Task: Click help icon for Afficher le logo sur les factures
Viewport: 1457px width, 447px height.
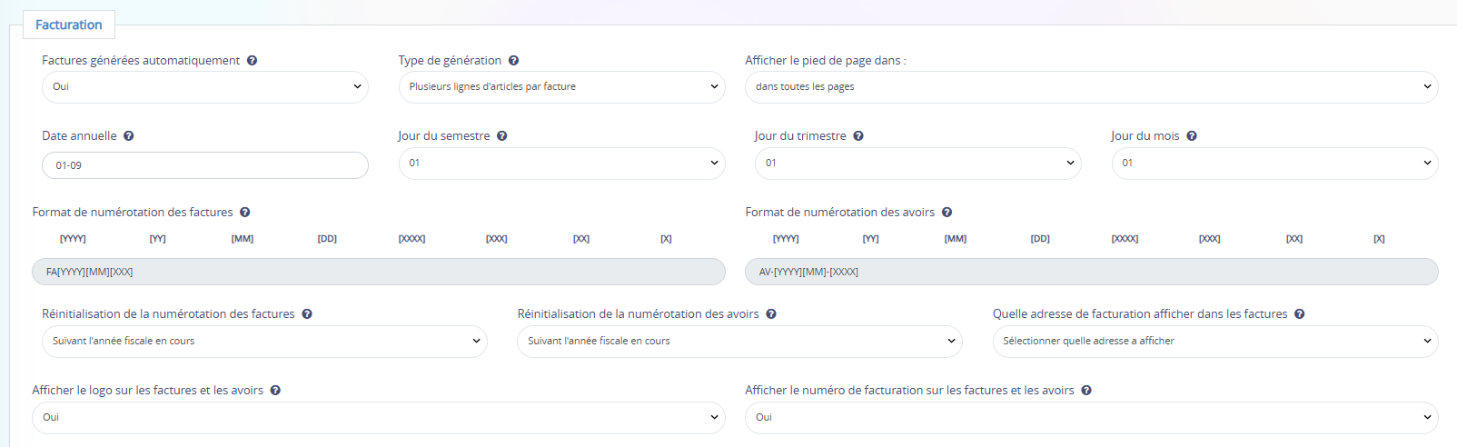Action: [275, 391]
